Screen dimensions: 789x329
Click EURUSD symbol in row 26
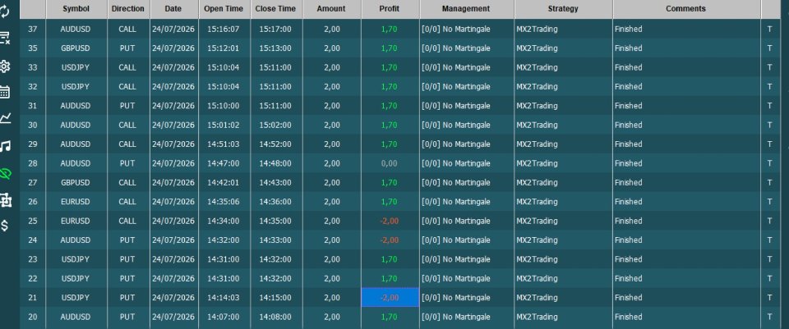pyautogui.click(x=76, y=201)
